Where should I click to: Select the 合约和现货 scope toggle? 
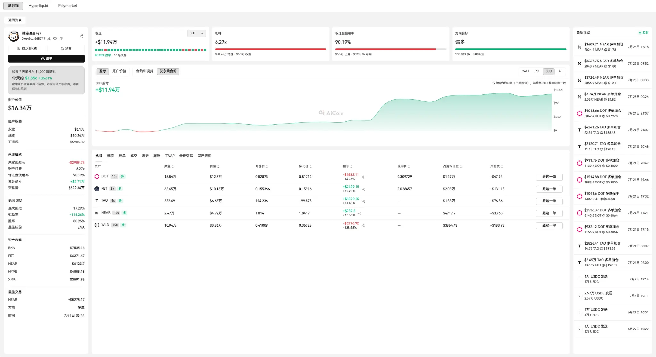[x=144, y=71]
